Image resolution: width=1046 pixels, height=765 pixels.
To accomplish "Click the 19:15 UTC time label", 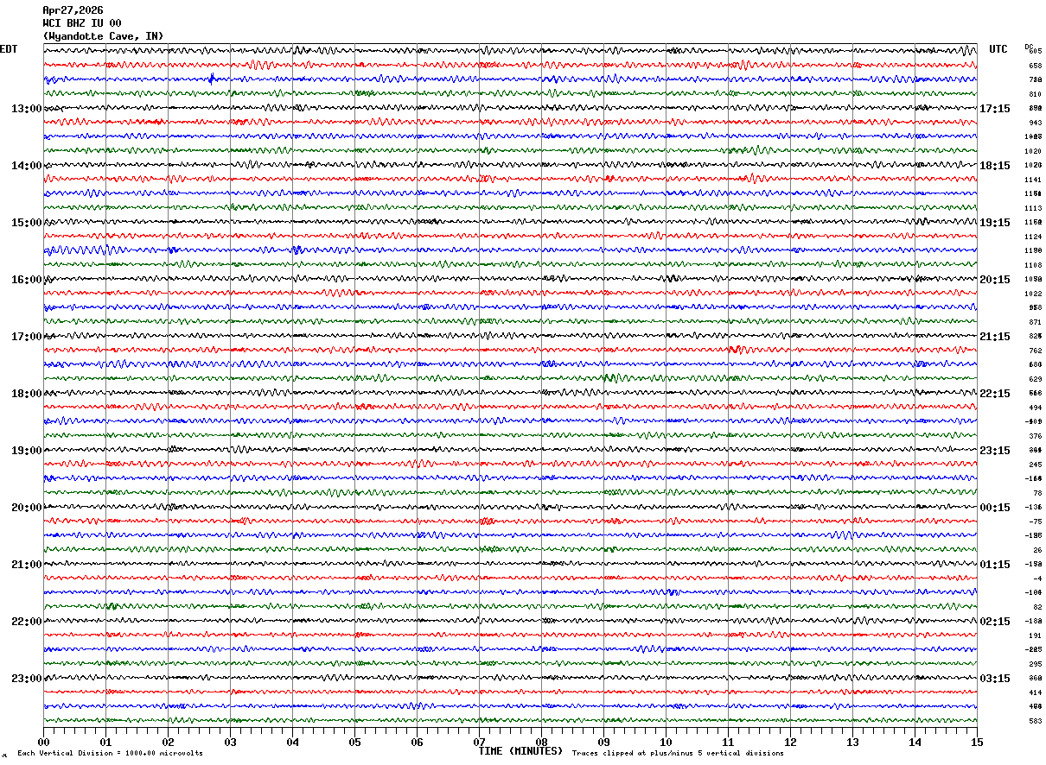I will coord(995,223).
